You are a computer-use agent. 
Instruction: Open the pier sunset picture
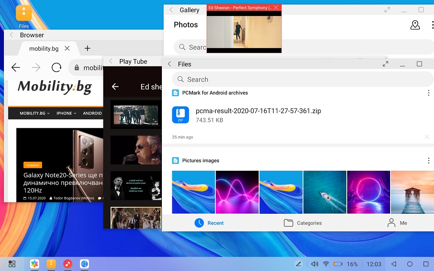coord(412,192)
